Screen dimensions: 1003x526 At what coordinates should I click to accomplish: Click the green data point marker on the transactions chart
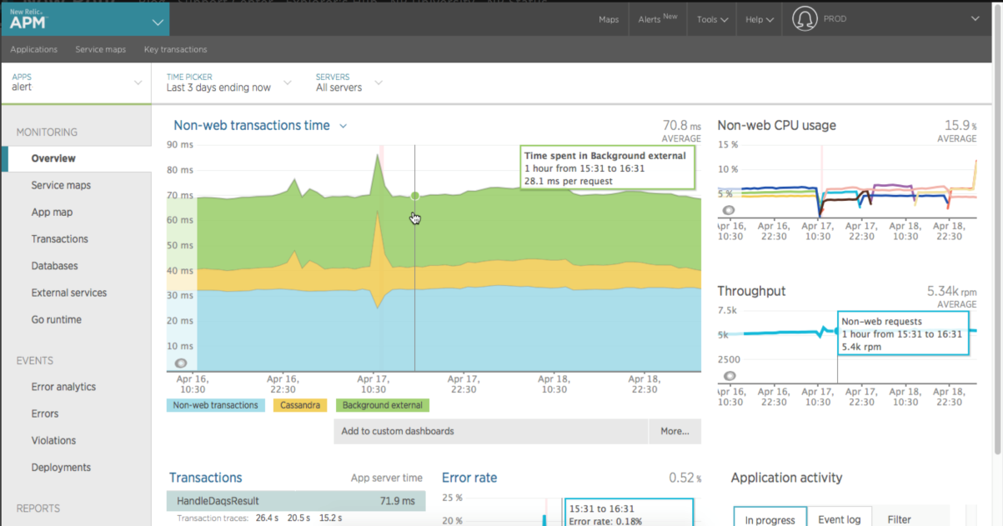tap(415, 196)
